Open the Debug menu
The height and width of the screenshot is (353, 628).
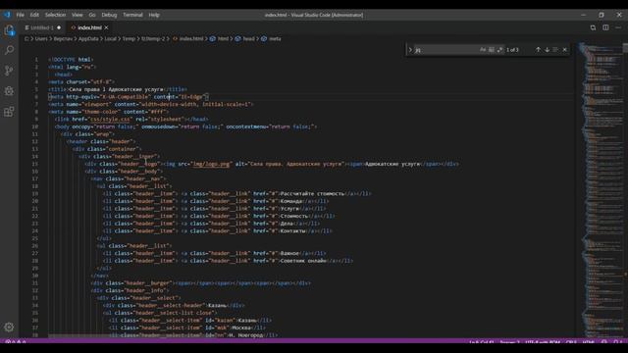pyautogui.click(x=109, y=15)
